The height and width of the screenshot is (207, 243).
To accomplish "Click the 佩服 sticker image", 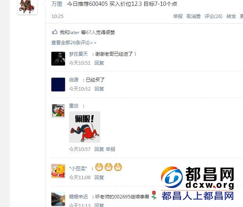I will tap(85, 127).
